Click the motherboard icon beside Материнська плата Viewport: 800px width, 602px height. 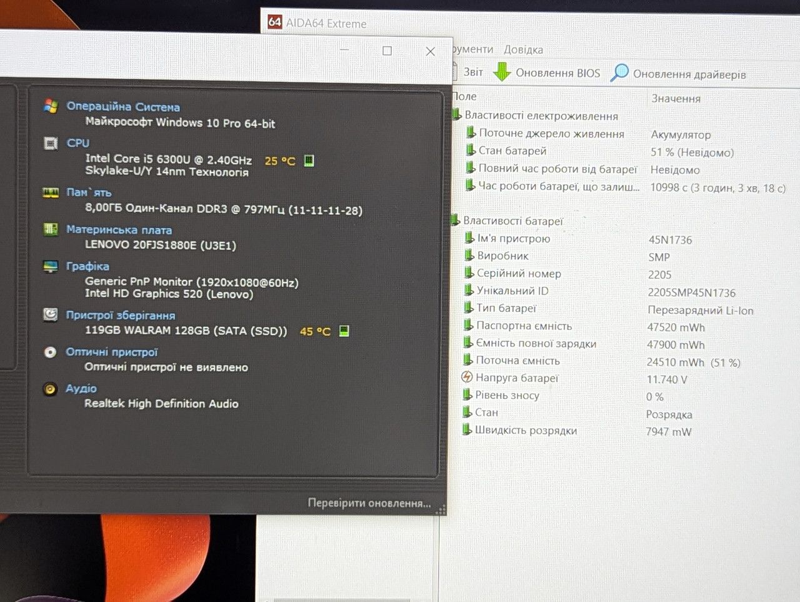[x=51, y=229]
